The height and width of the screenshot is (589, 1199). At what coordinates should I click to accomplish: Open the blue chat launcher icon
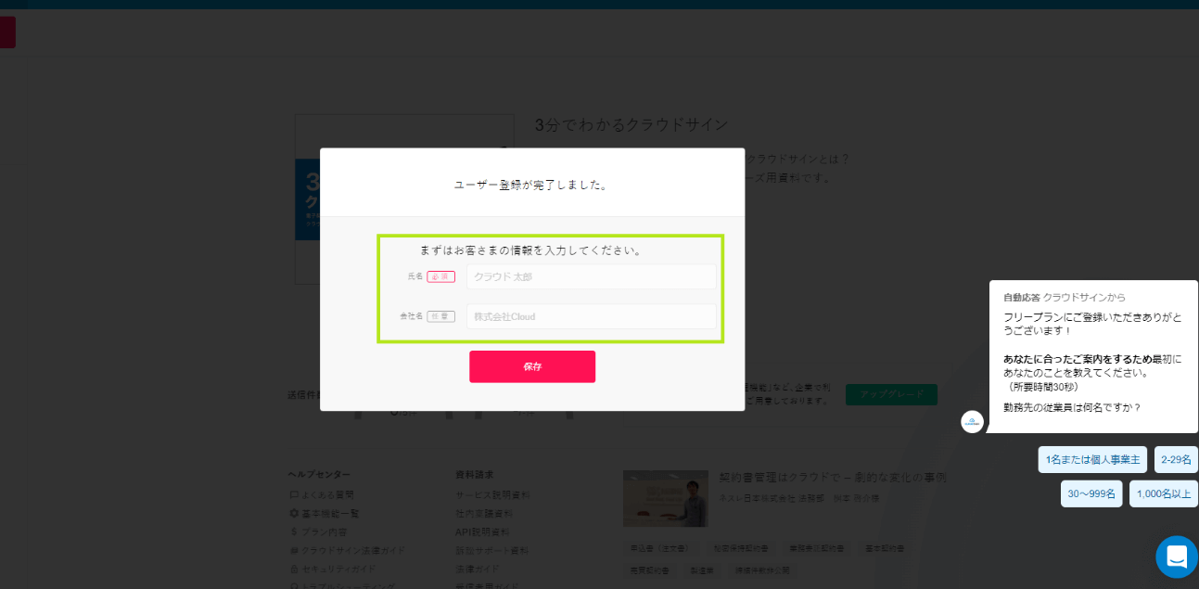click(1176, 557)
